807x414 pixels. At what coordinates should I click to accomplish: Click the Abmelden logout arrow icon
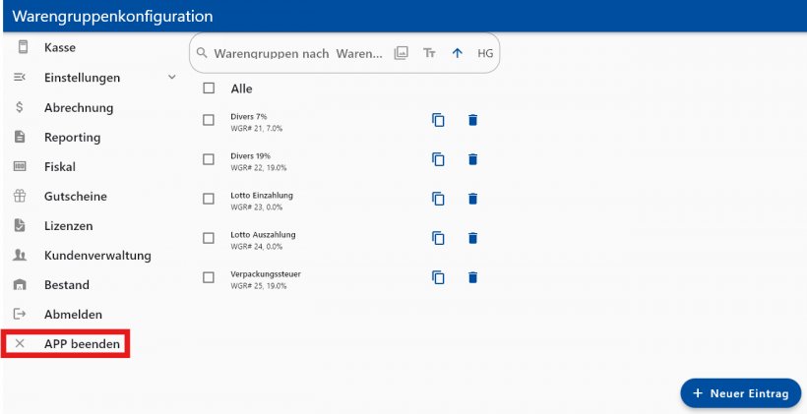point(20,314)
